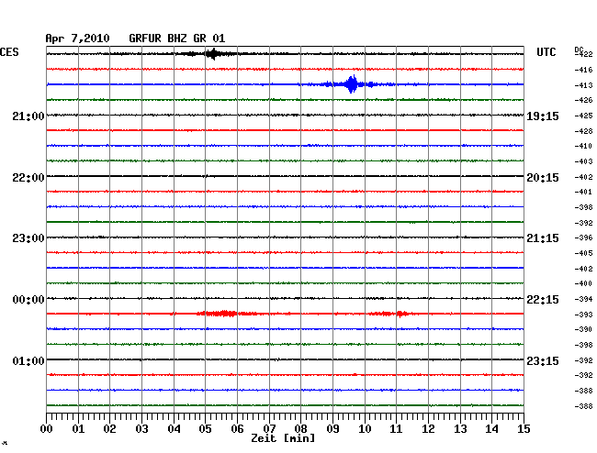The height and width of the screenshot is (453, 597).
Task: Select the DC offset value -390
Action: (x=583, y=329)
